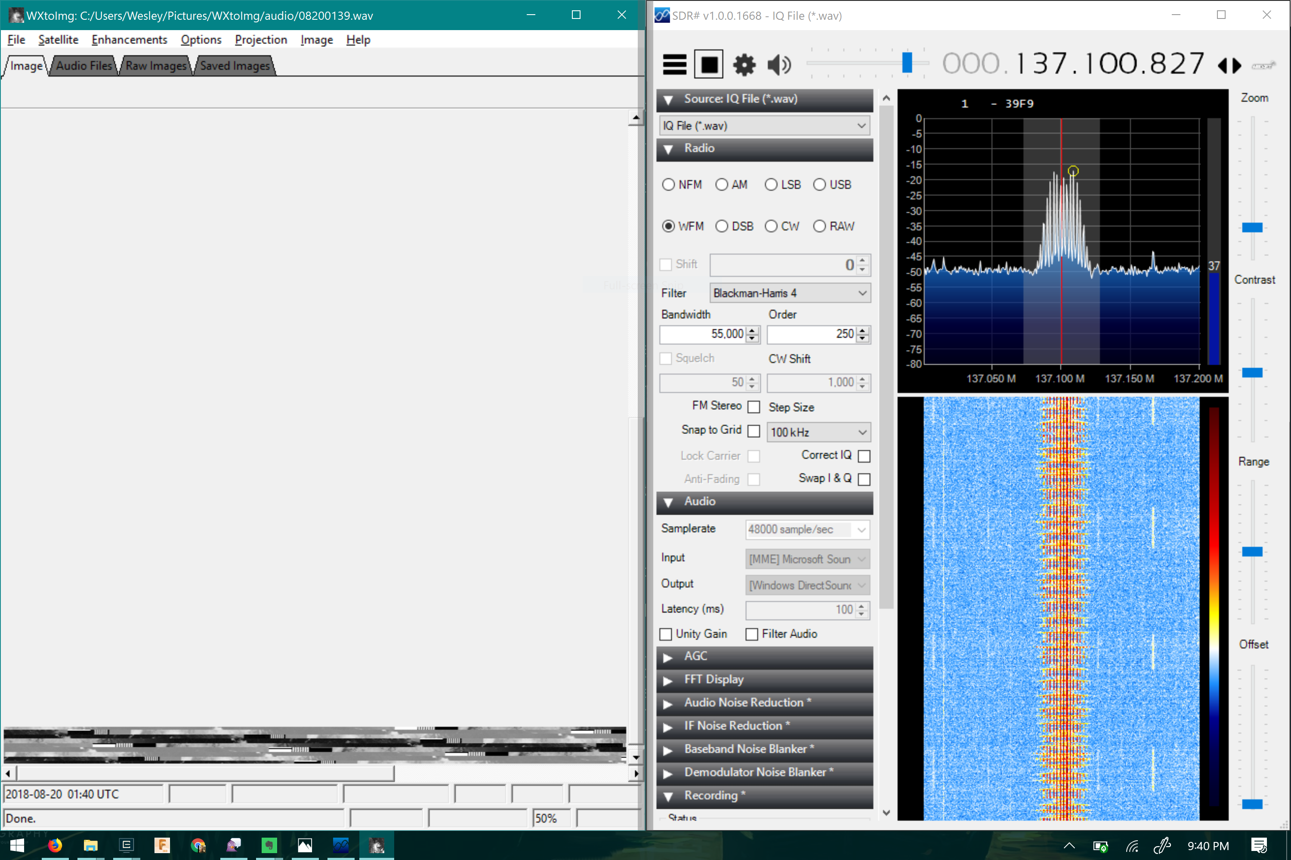1291x860 pixels.
Task: Click the Satellite menu in WXtoImg
Action: click(57, 40)
